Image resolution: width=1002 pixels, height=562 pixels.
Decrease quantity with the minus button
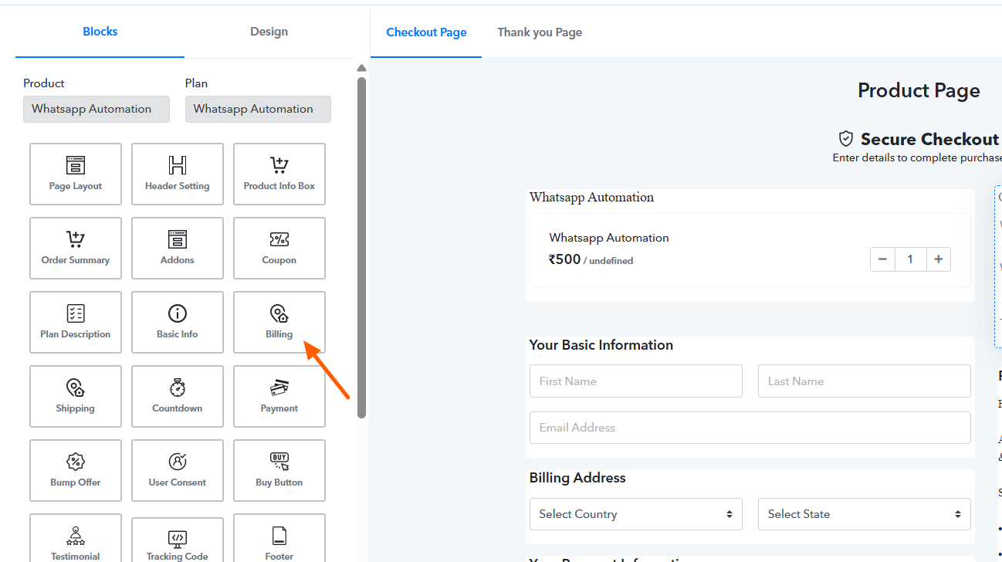pyautogui.click(x=882, y=259)
